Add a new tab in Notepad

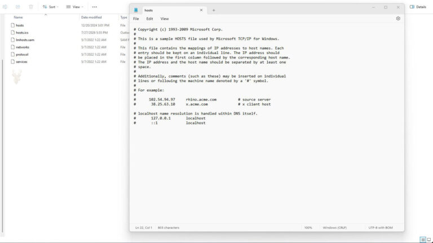click(214, 10)
